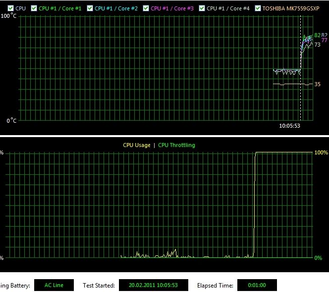Toggle the CPU #1 / Core #1 checkbox
Viewport: 329px width, 292px height.
34,8
